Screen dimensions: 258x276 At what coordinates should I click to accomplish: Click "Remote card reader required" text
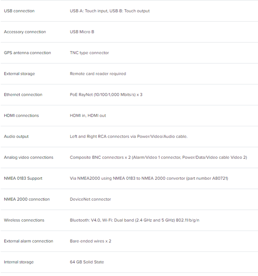point(98,74)
